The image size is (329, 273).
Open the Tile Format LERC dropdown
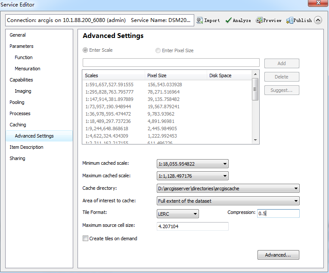coord(178,214)
